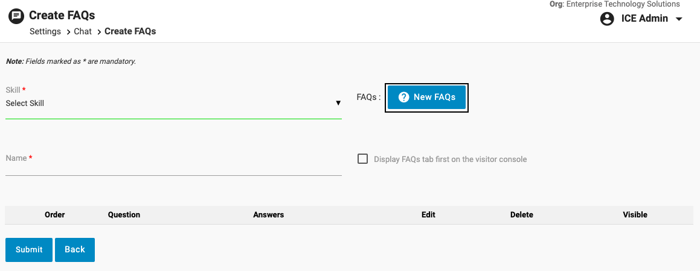The height and width of the screenshot is (271, 700).
Task: Navigate to Chat in the breadcrumb
Action: [x=83, y=31]
